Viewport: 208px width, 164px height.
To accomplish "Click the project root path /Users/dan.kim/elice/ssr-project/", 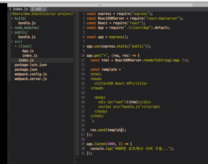I will [x=42, y=14].
